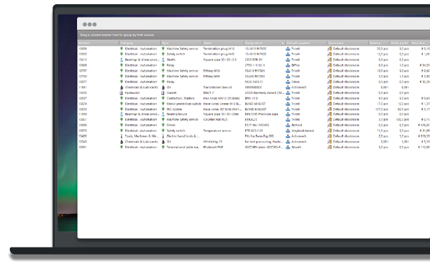Screen dimensions: 430x263
Task: Select the 'Drives' type cell
Action: pos(171,125)
